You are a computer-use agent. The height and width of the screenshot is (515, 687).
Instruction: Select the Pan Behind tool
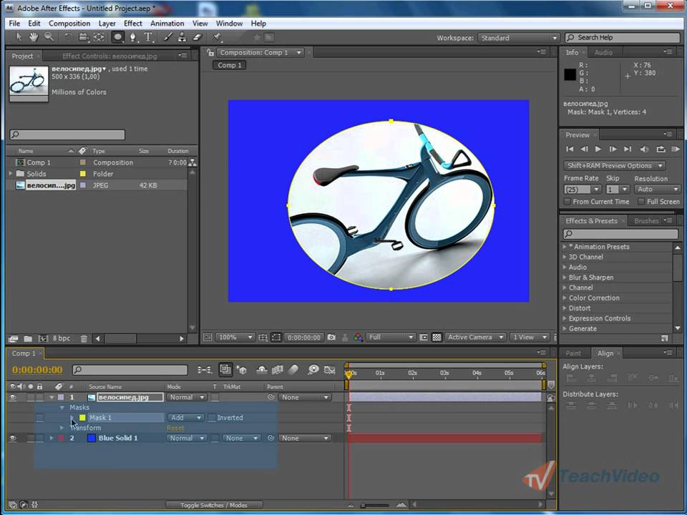pyautogui.click(x=99, y=37)
